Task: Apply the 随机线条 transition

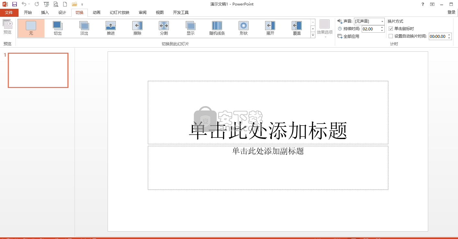Action: click(217, 28)
